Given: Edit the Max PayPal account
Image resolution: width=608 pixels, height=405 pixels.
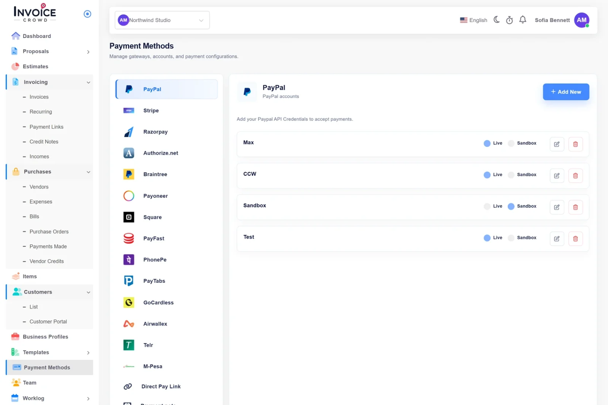Looking at the screenshot, I should click(x=557, y=144).
